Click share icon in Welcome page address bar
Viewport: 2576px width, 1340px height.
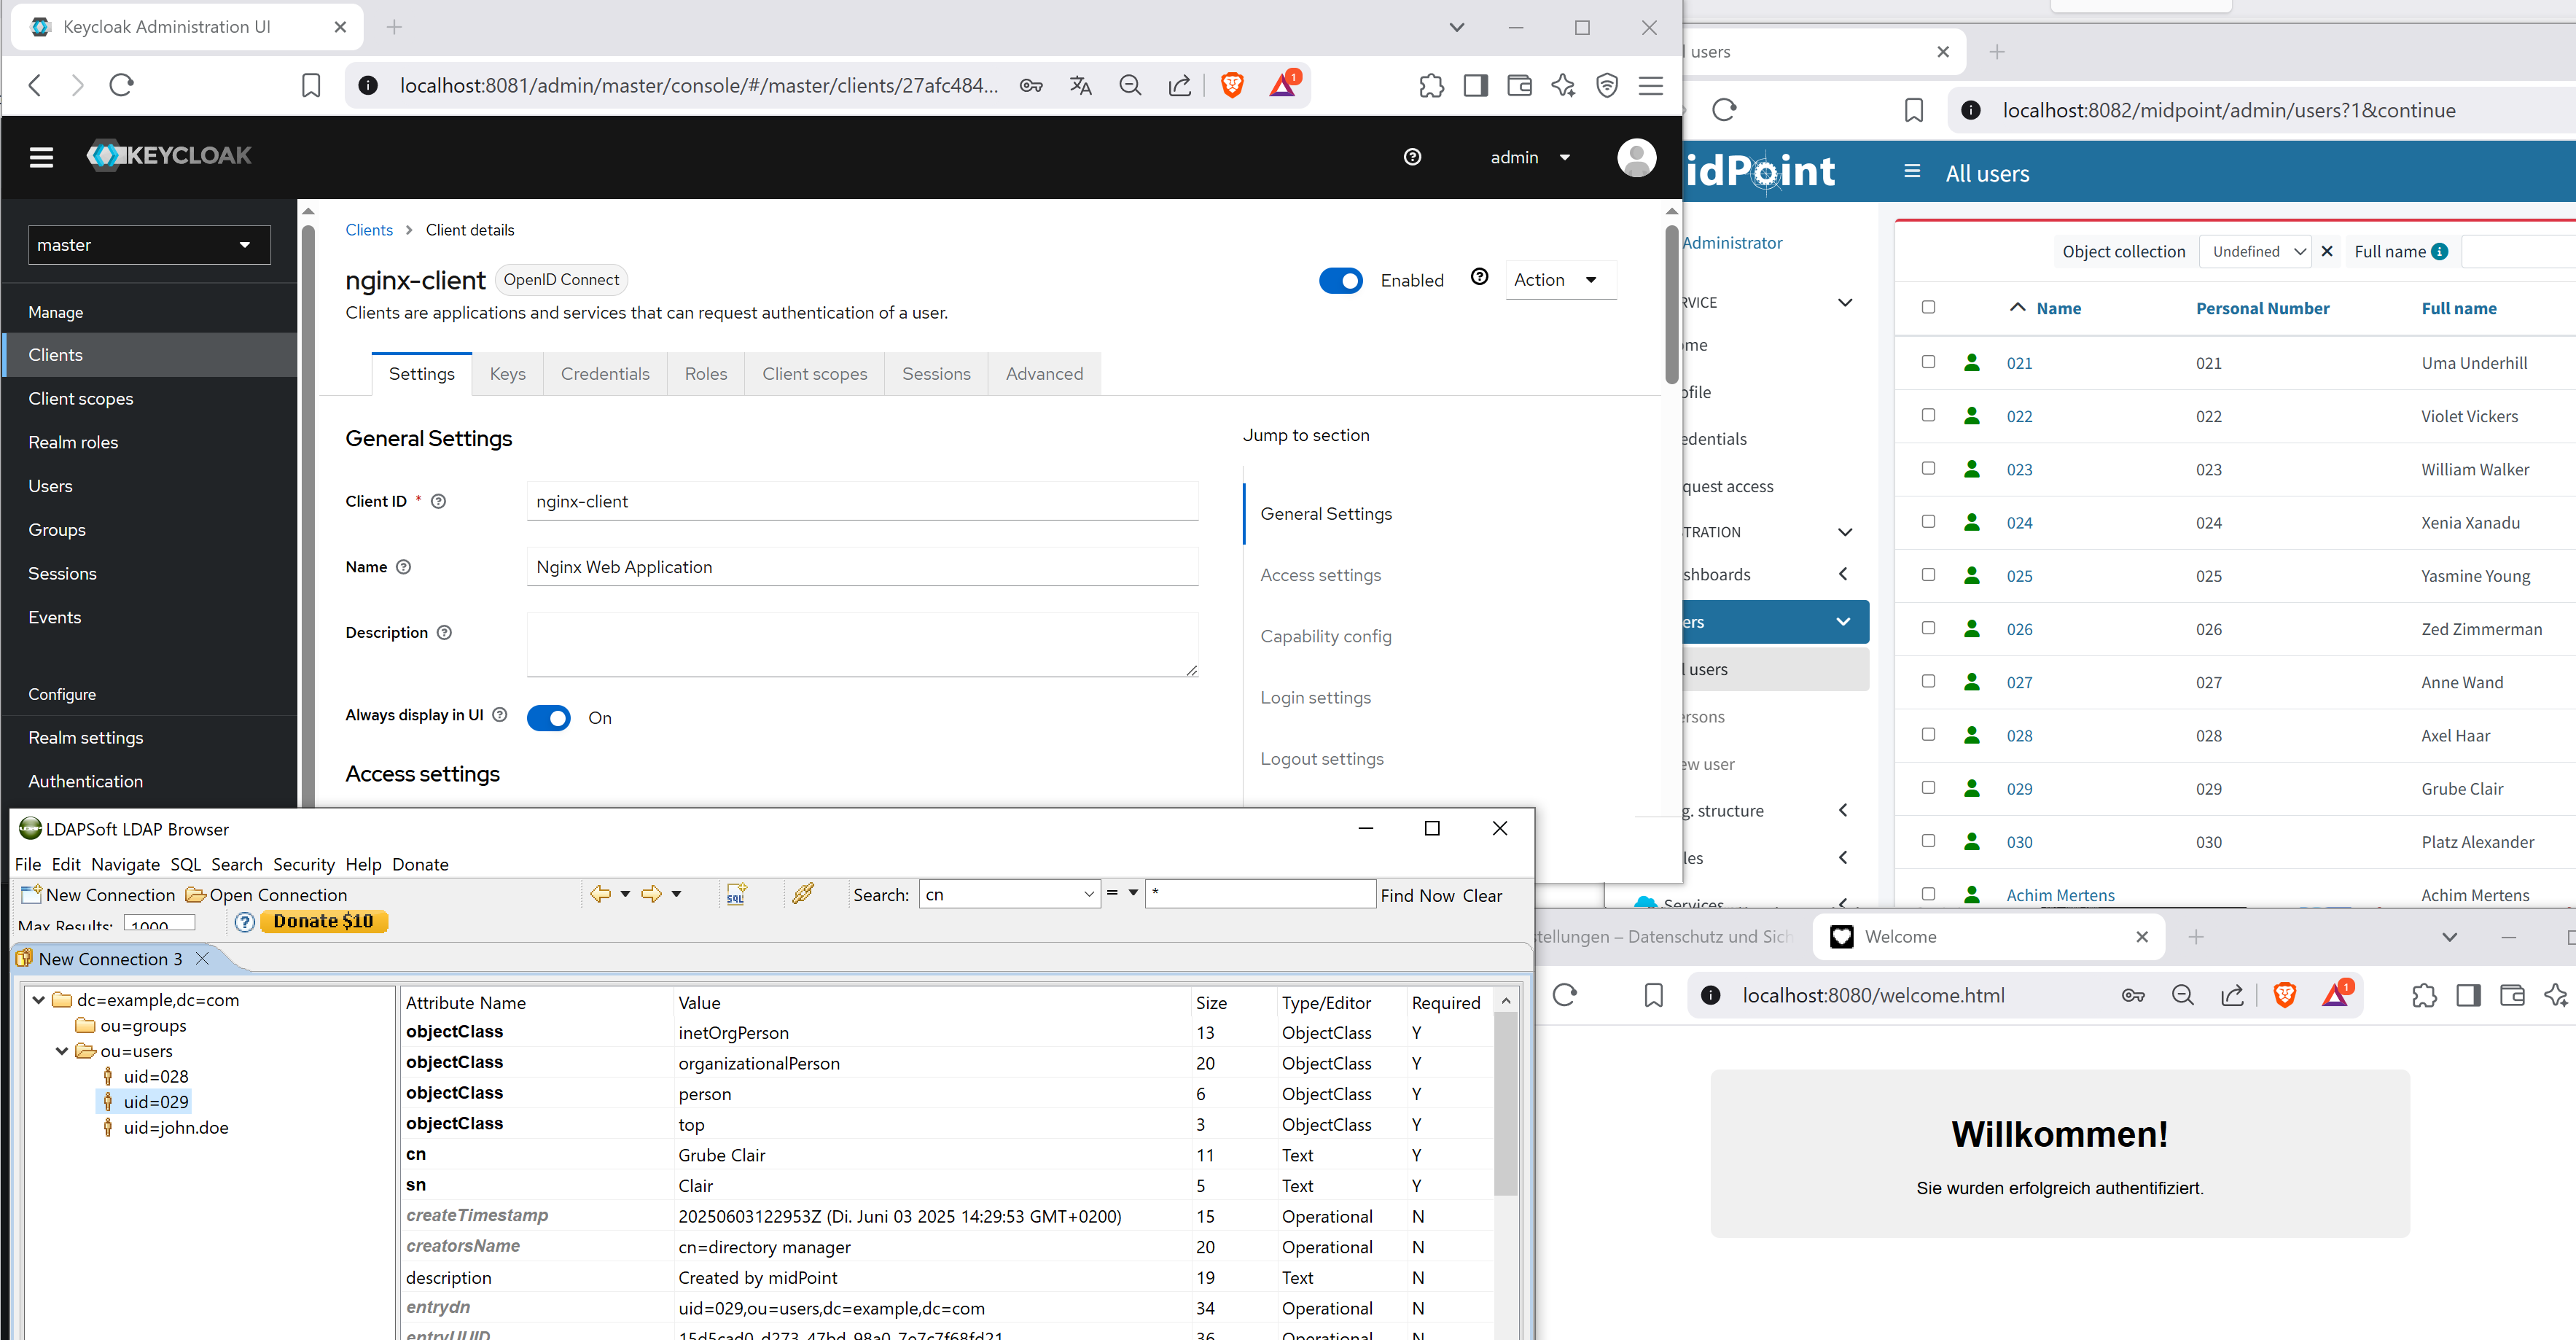[2232, 995]
